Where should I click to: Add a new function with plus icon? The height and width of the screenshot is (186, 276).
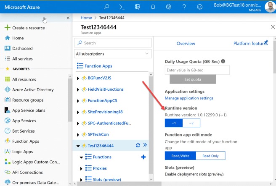coord(143,157)
